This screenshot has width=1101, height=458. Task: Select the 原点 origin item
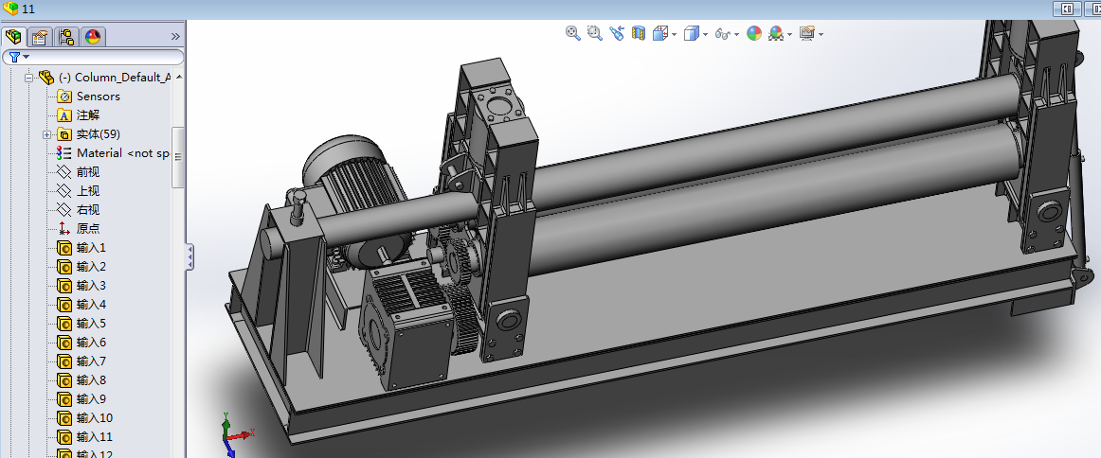pyautogui.click(x=79, y=229)
